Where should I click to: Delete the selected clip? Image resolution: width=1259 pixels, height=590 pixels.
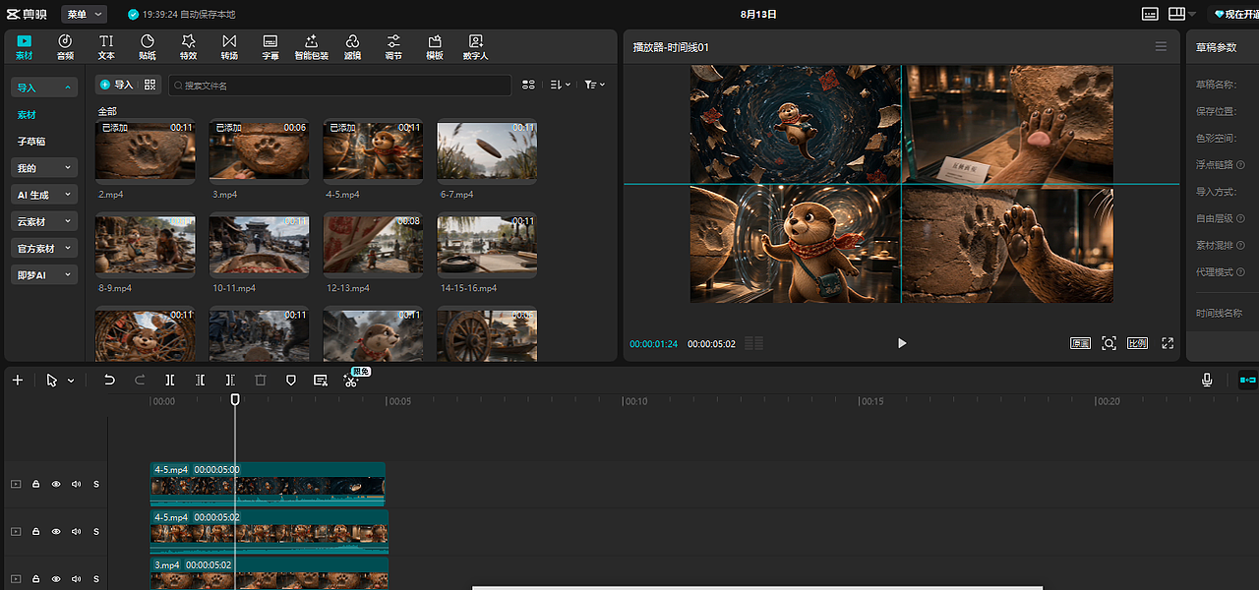click(x=261, y=380)
